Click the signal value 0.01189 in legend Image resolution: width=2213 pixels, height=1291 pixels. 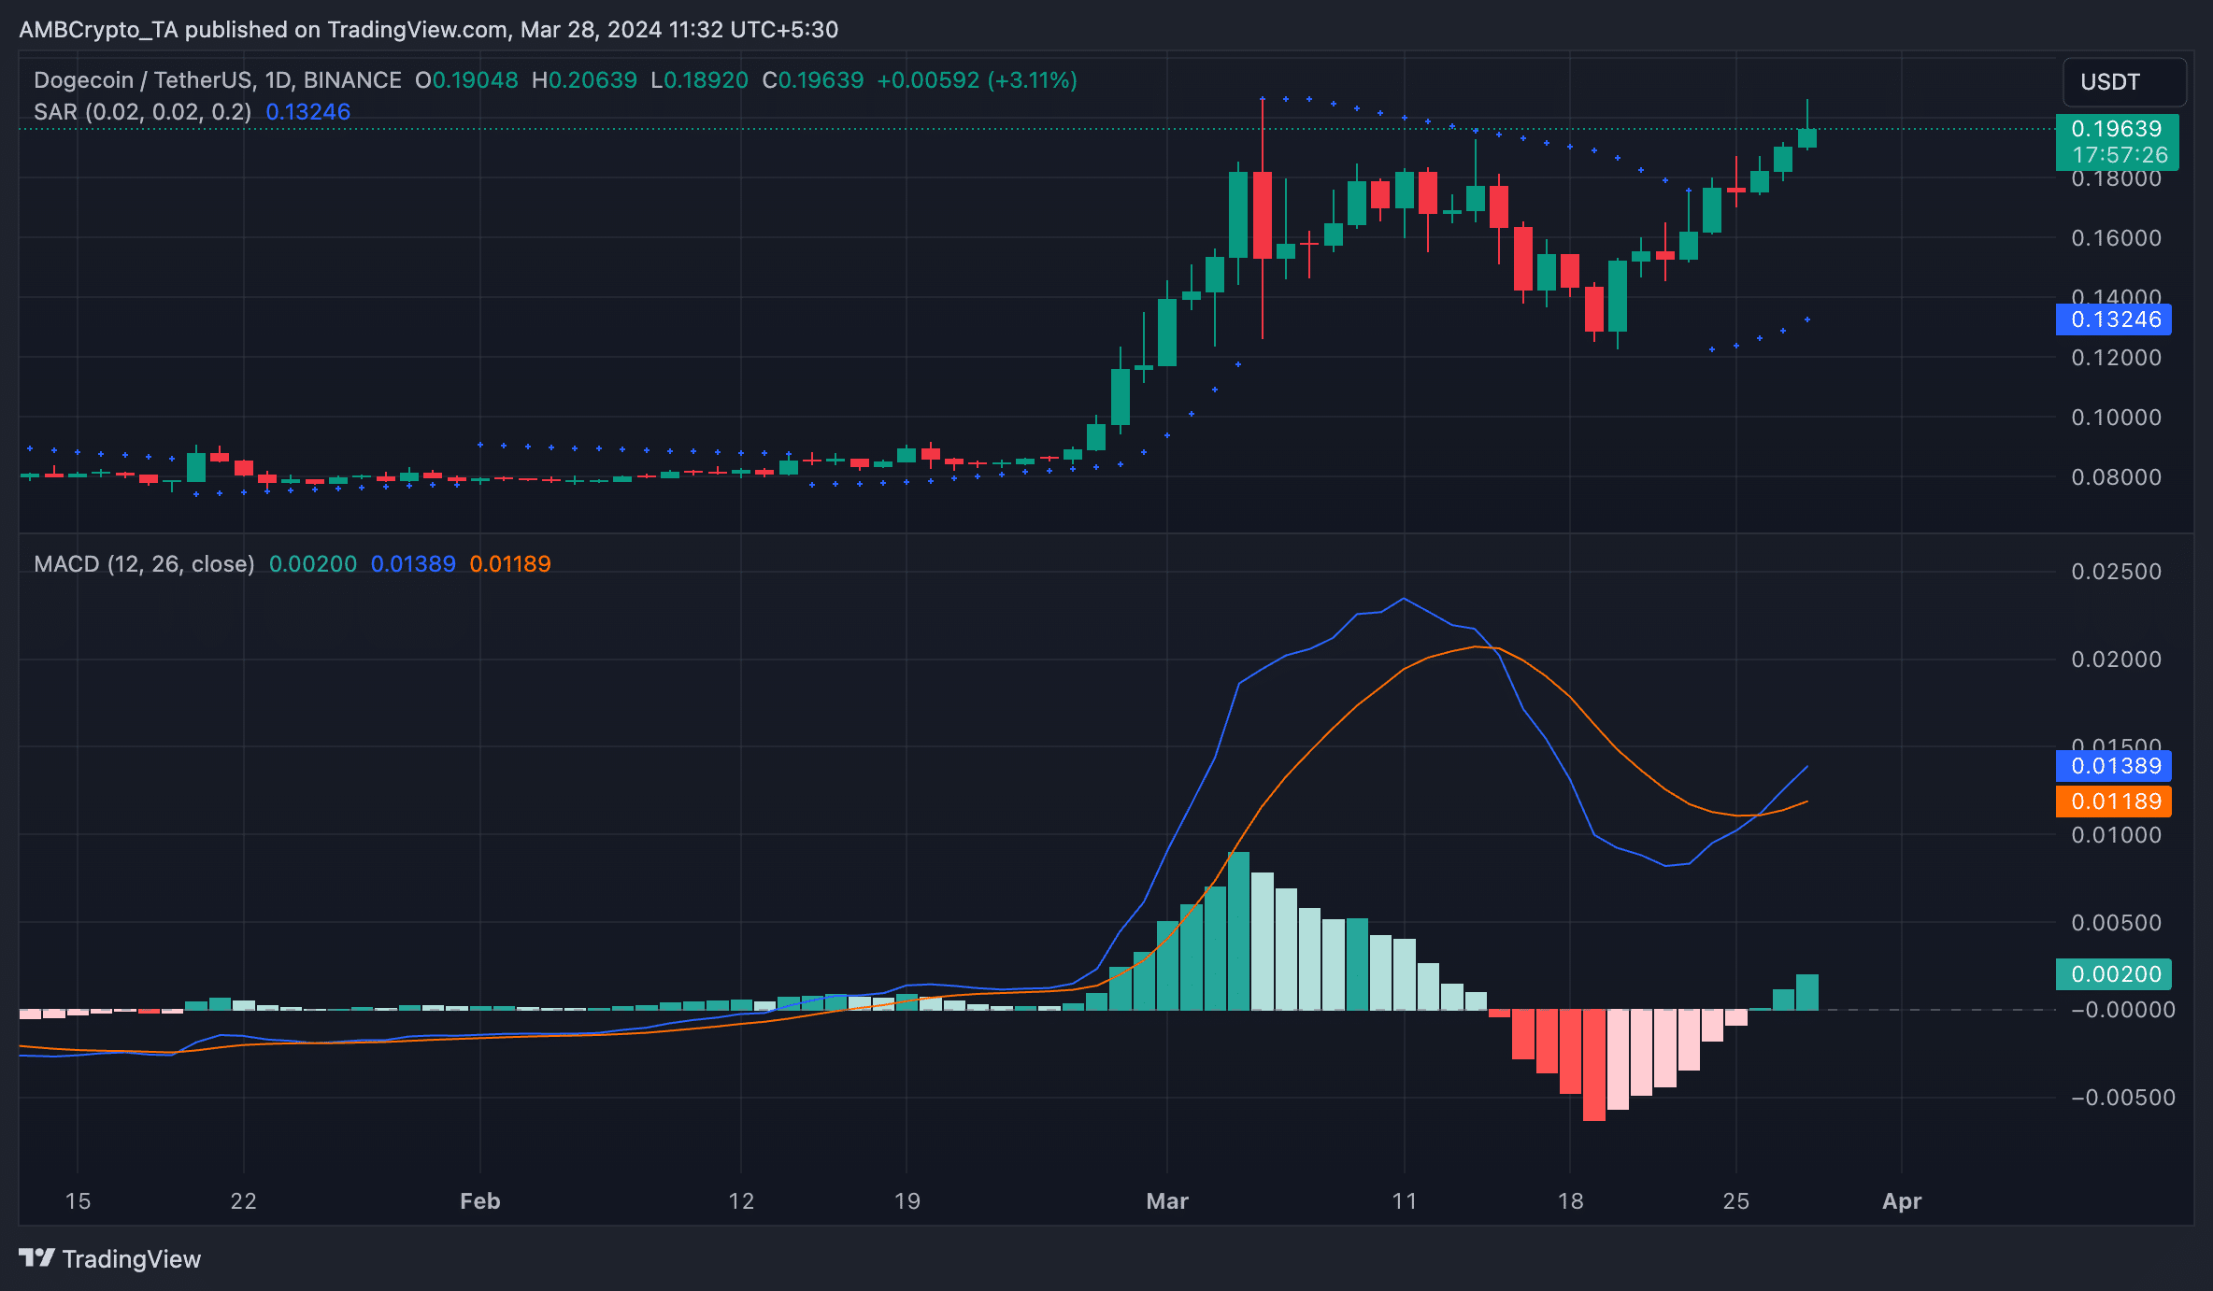[510, 564]
